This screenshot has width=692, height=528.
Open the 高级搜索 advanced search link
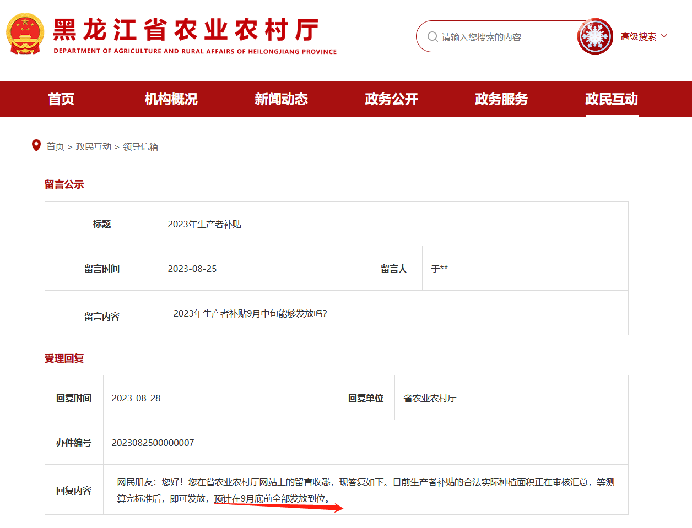point(638,37)
